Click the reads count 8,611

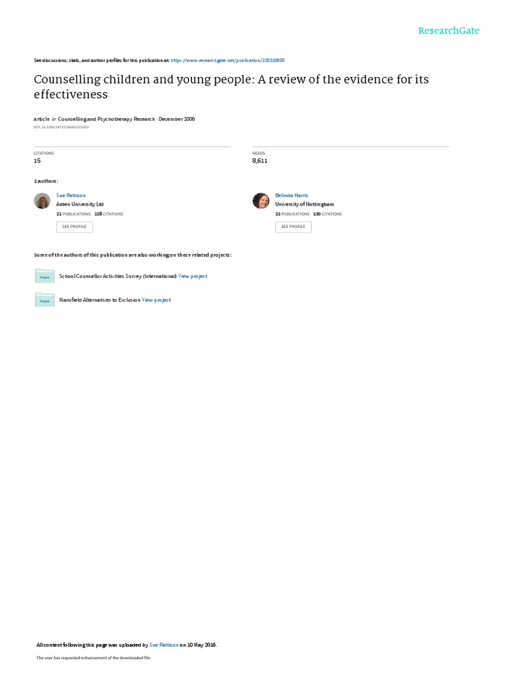click(260, 161)
